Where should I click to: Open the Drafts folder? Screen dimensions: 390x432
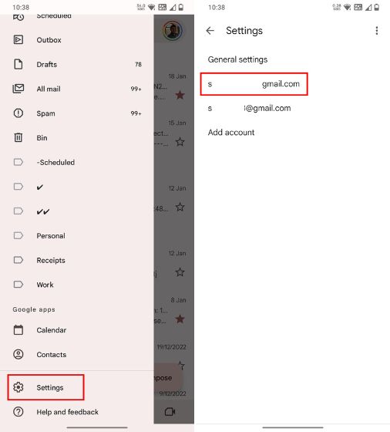(x=77, y=65)
